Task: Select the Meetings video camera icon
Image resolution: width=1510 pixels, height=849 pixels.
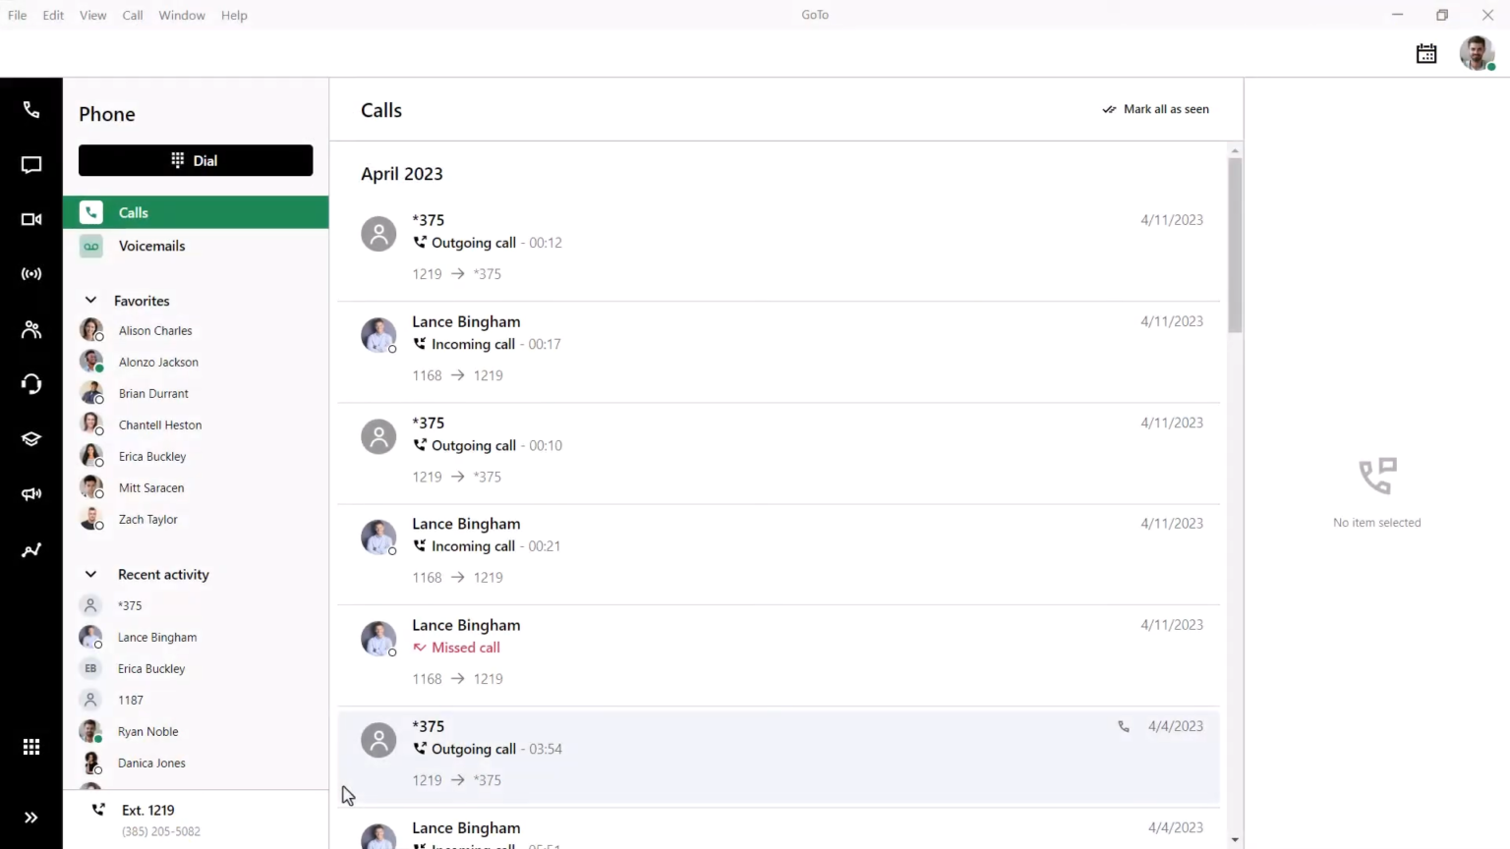Action: click(30, 219)
